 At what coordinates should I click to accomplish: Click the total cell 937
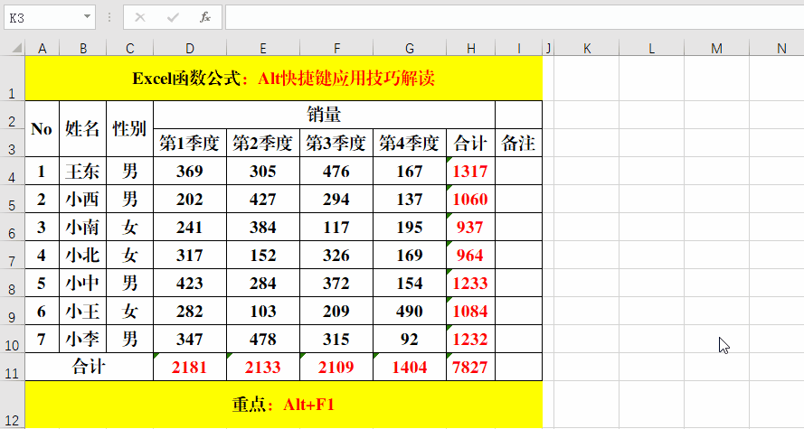point(470,227)
